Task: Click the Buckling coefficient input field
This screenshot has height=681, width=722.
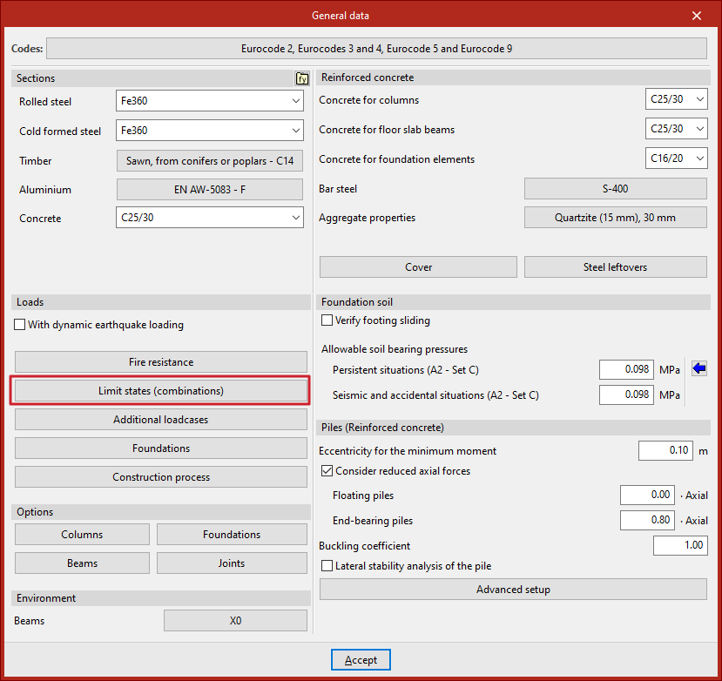Action: pyautogui.click(x=680, y=546)
